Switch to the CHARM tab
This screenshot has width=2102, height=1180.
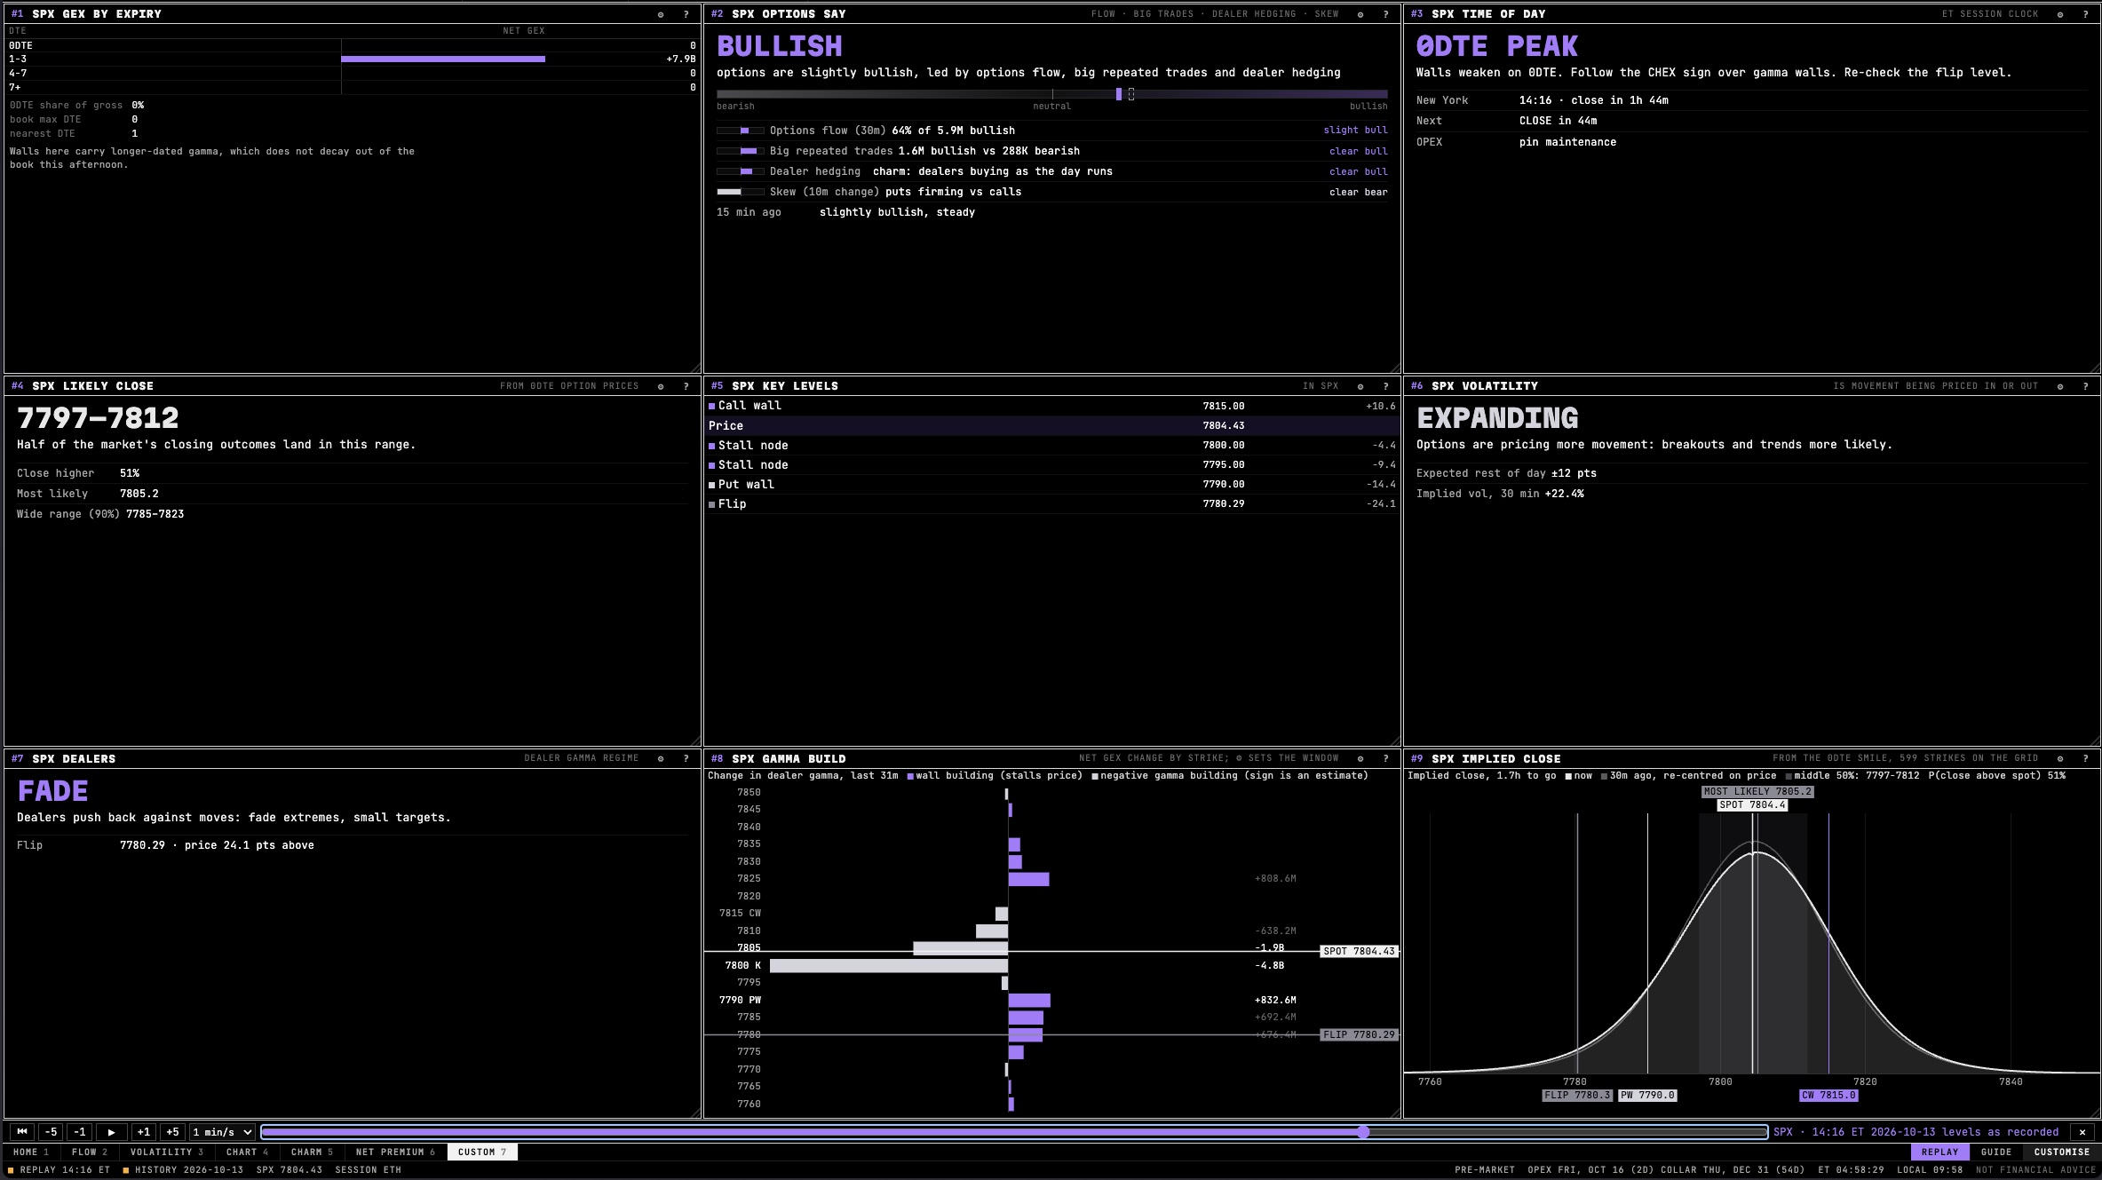click(x=312, y=1152)
